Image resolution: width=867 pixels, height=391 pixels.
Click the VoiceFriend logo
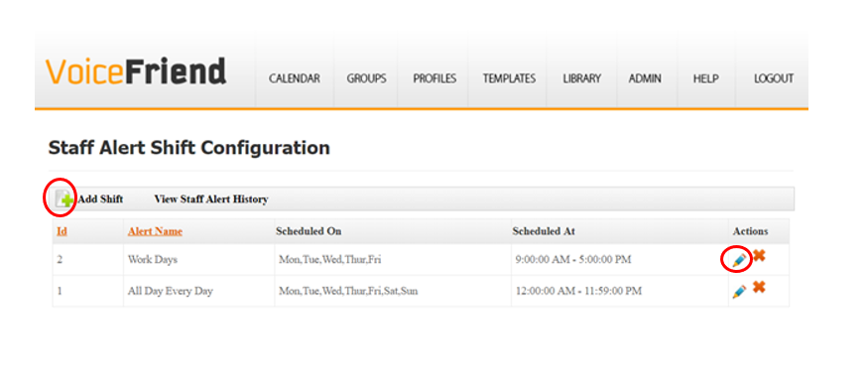[136, 71]
